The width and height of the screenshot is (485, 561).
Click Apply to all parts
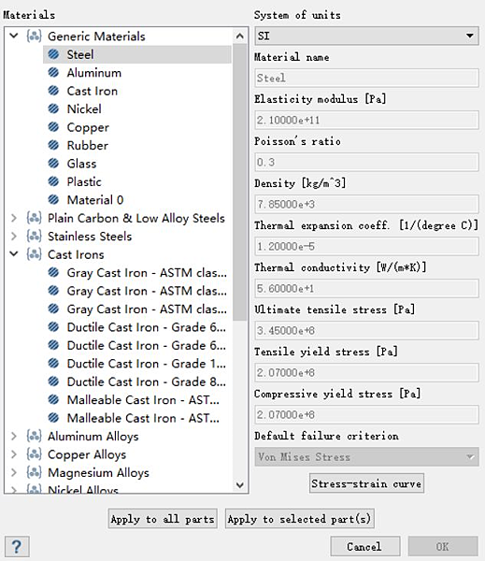[163, 519]
